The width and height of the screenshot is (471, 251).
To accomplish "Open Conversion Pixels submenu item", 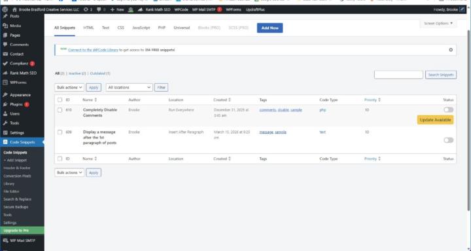I will click(x=17, y=176).
